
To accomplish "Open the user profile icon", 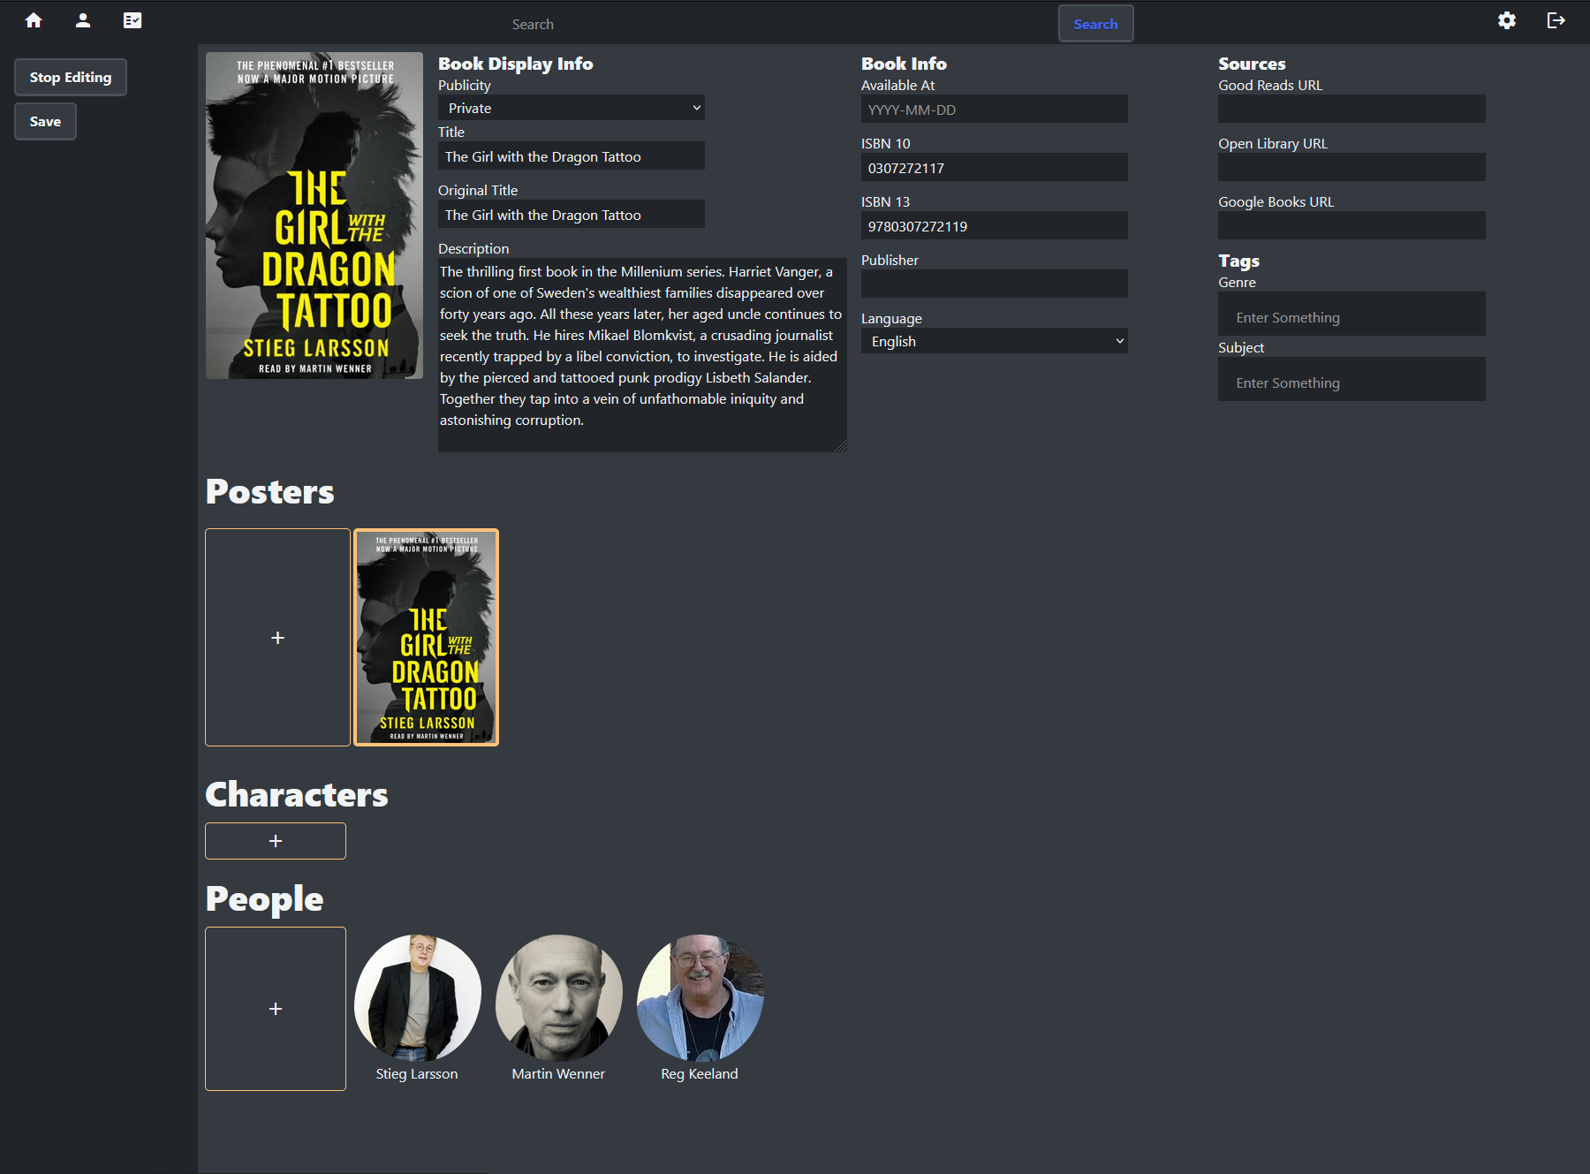I will point(82,19).
